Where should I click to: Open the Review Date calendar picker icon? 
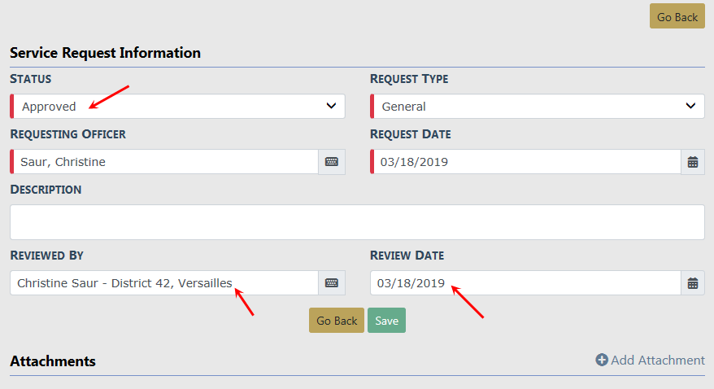pyautogui.click(x=692, y=283)
